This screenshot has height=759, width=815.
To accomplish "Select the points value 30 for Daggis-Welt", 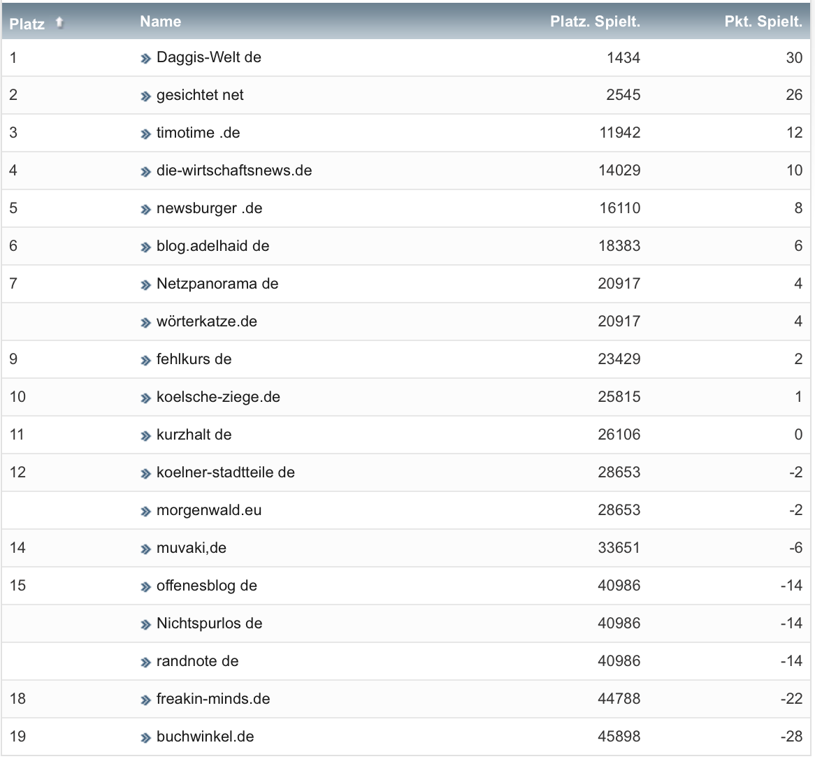I will 794,57.
